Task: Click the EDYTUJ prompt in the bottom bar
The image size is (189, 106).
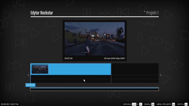Action: [181, 104]
